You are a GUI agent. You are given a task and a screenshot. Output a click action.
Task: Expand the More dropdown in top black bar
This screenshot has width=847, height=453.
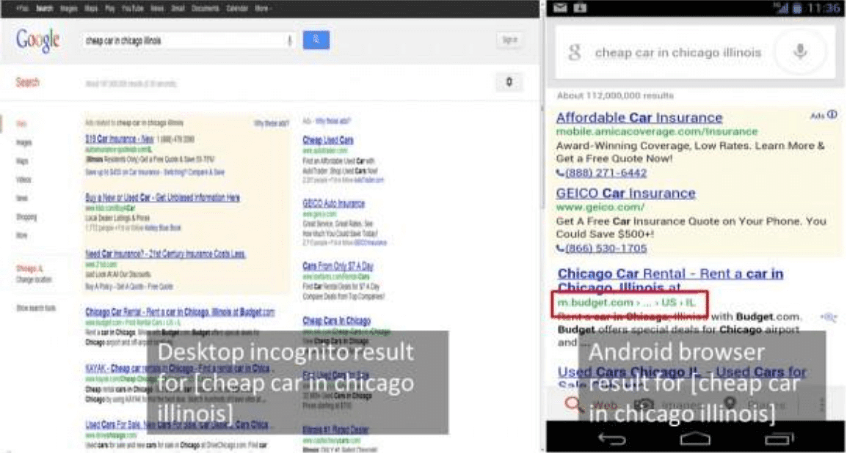pyautogui.click(x=263, y=9)
